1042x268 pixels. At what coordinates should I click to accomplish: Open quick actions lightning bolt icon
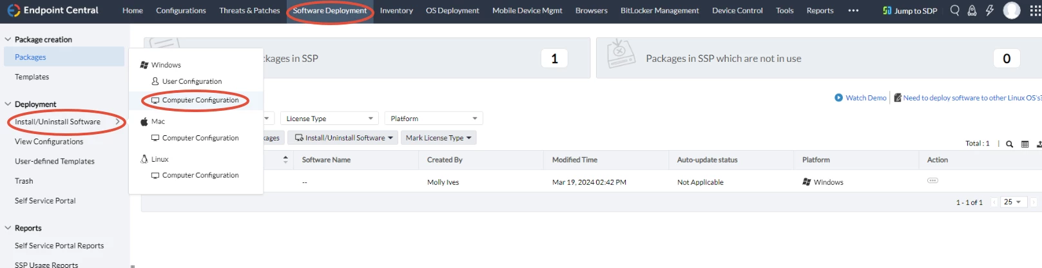(989, 10)
